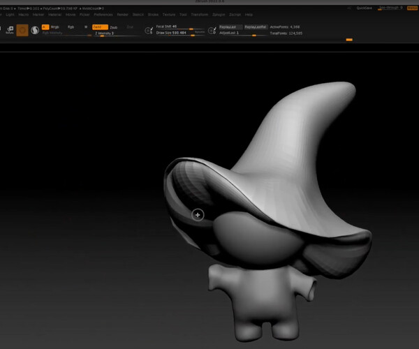Viewport: 419px width, 349px height.
Task: Click the TotalPoints: 124,505 readout
Action: [x=286, y=34]
